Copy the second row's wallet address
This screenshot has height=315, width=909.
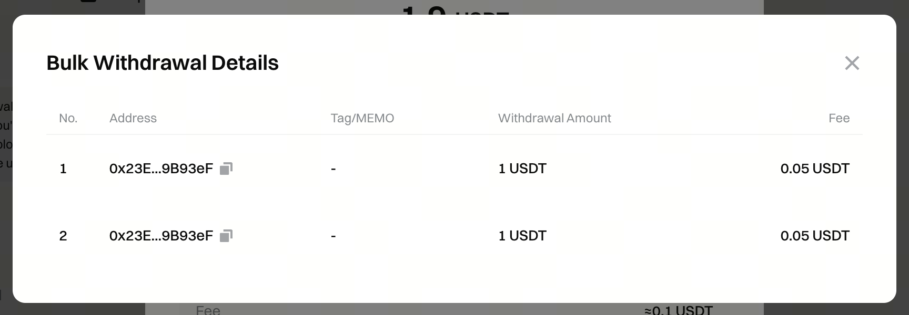pyautogui.click(x=226, y=236)
